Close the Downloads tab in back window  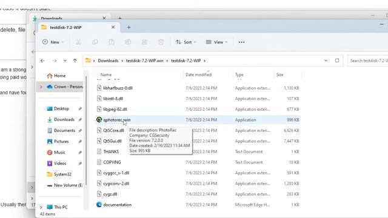[x=104, y=18]
